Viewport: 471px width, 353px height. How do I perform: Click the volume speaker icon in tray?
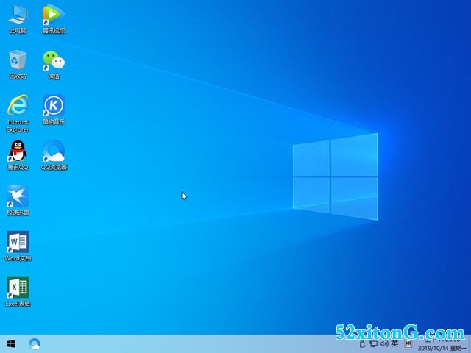(x=383, y=343)
